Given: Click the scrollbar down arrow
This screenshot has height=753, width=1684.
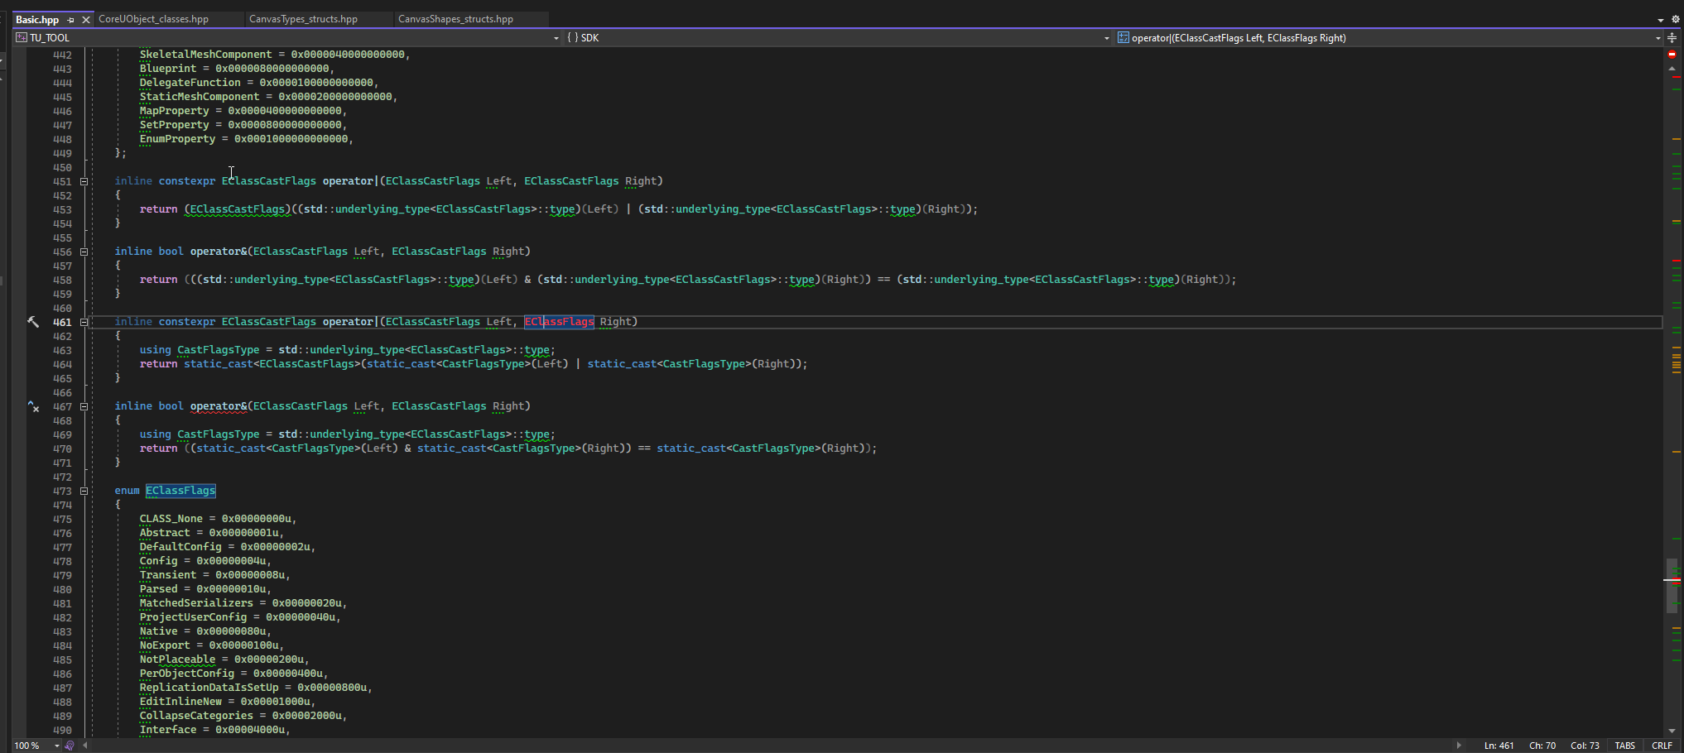Looking at the screenshot, I should [x=1672, y=731].
